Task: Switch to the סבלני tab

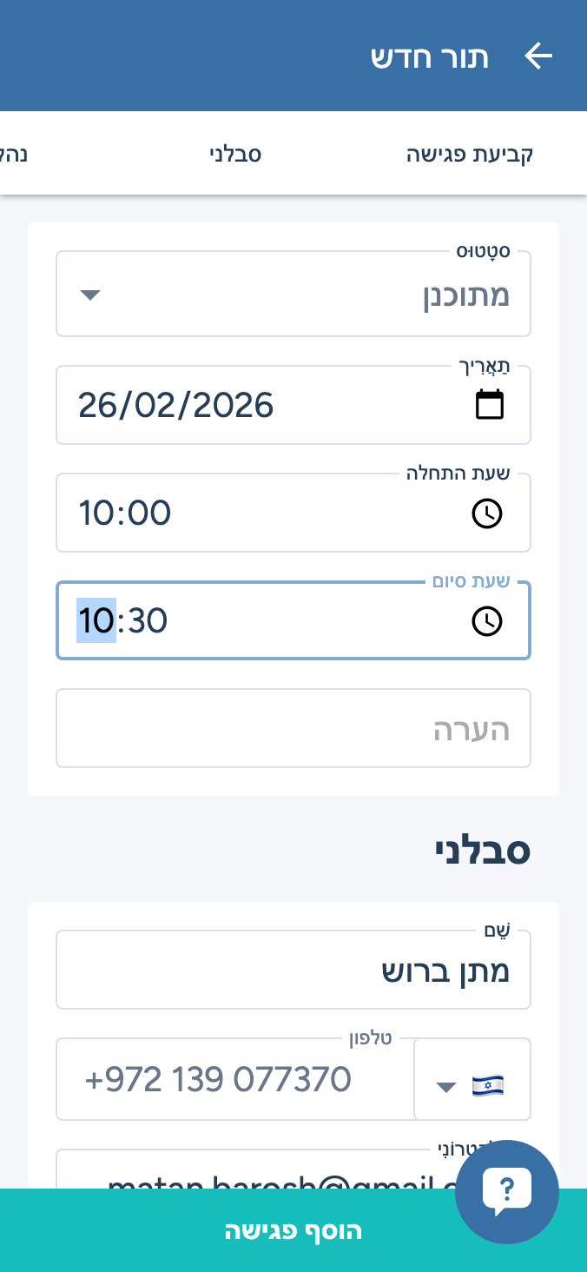Action: click(x=235, y=155)
